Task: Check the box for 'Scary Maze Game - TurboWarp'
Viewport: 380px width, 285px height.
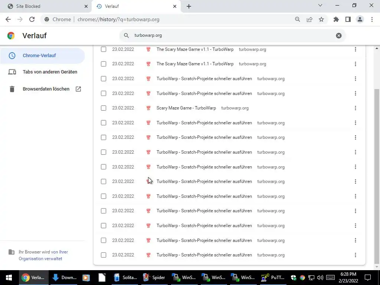Action: 104,108
